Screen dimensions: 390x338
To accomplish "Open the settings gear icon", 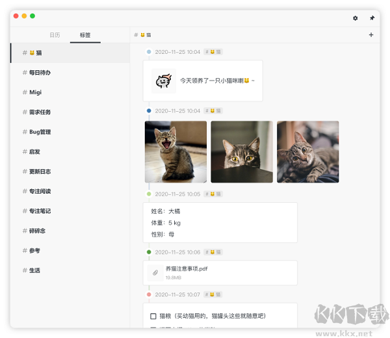I will click(355, 18).
